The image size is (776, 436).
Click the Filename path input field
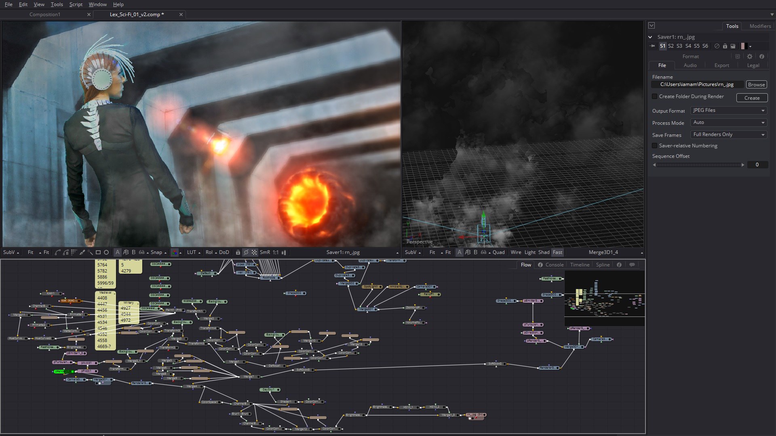pyautogui.click(x=697, y=85)
